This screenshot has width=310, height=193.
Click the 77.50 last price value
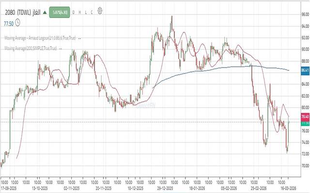pos(8,22)
